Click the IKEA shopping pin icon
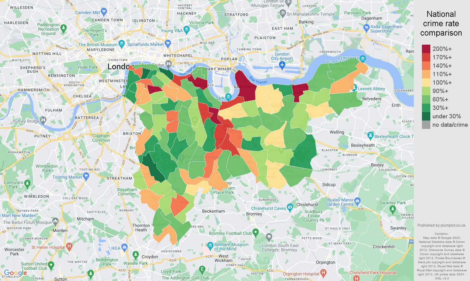 coord(125,248)
